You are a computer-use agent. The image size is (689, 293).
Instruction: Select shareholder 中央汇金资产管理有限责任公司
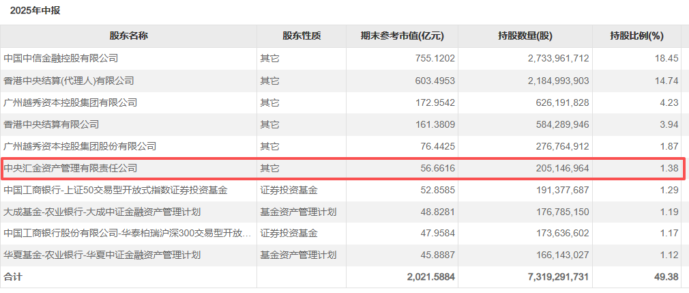(70, 168)
